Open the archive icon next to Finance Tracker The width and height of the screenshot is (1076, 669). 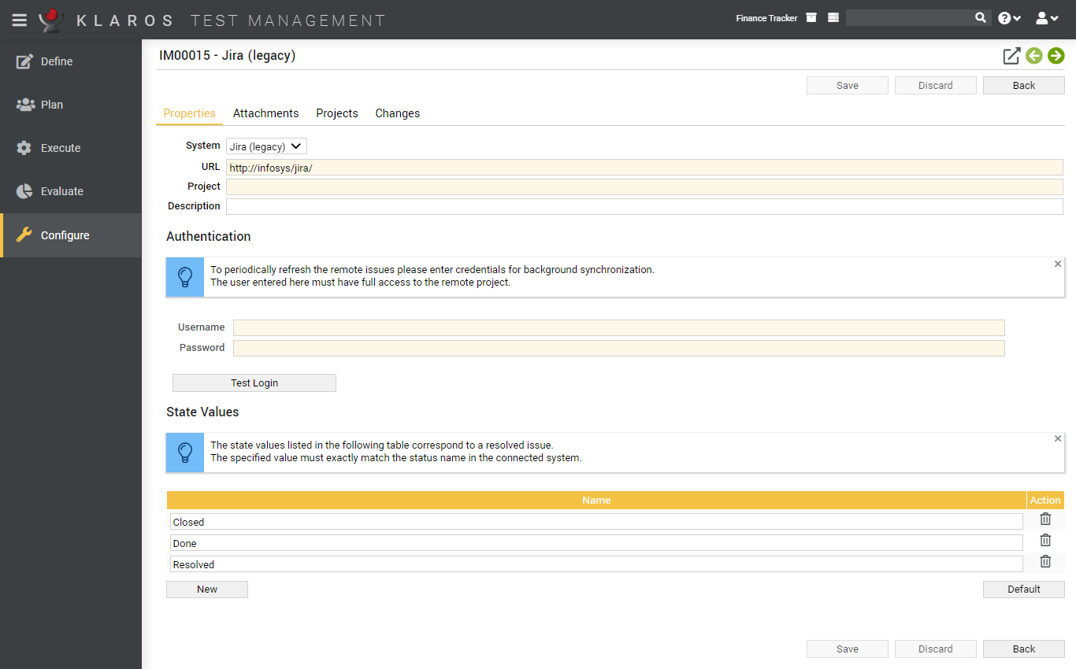(811, 17)
